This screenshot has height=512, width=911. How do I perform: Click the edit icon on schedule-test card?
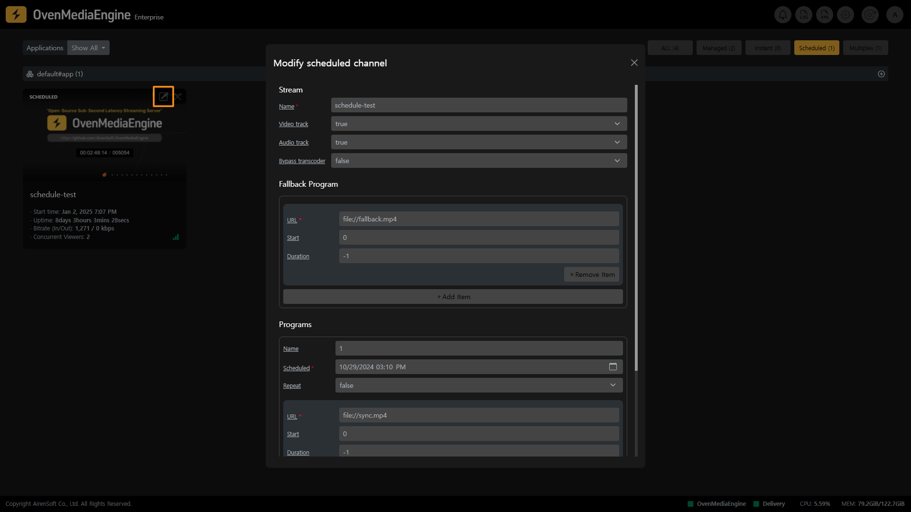[163, 97]
